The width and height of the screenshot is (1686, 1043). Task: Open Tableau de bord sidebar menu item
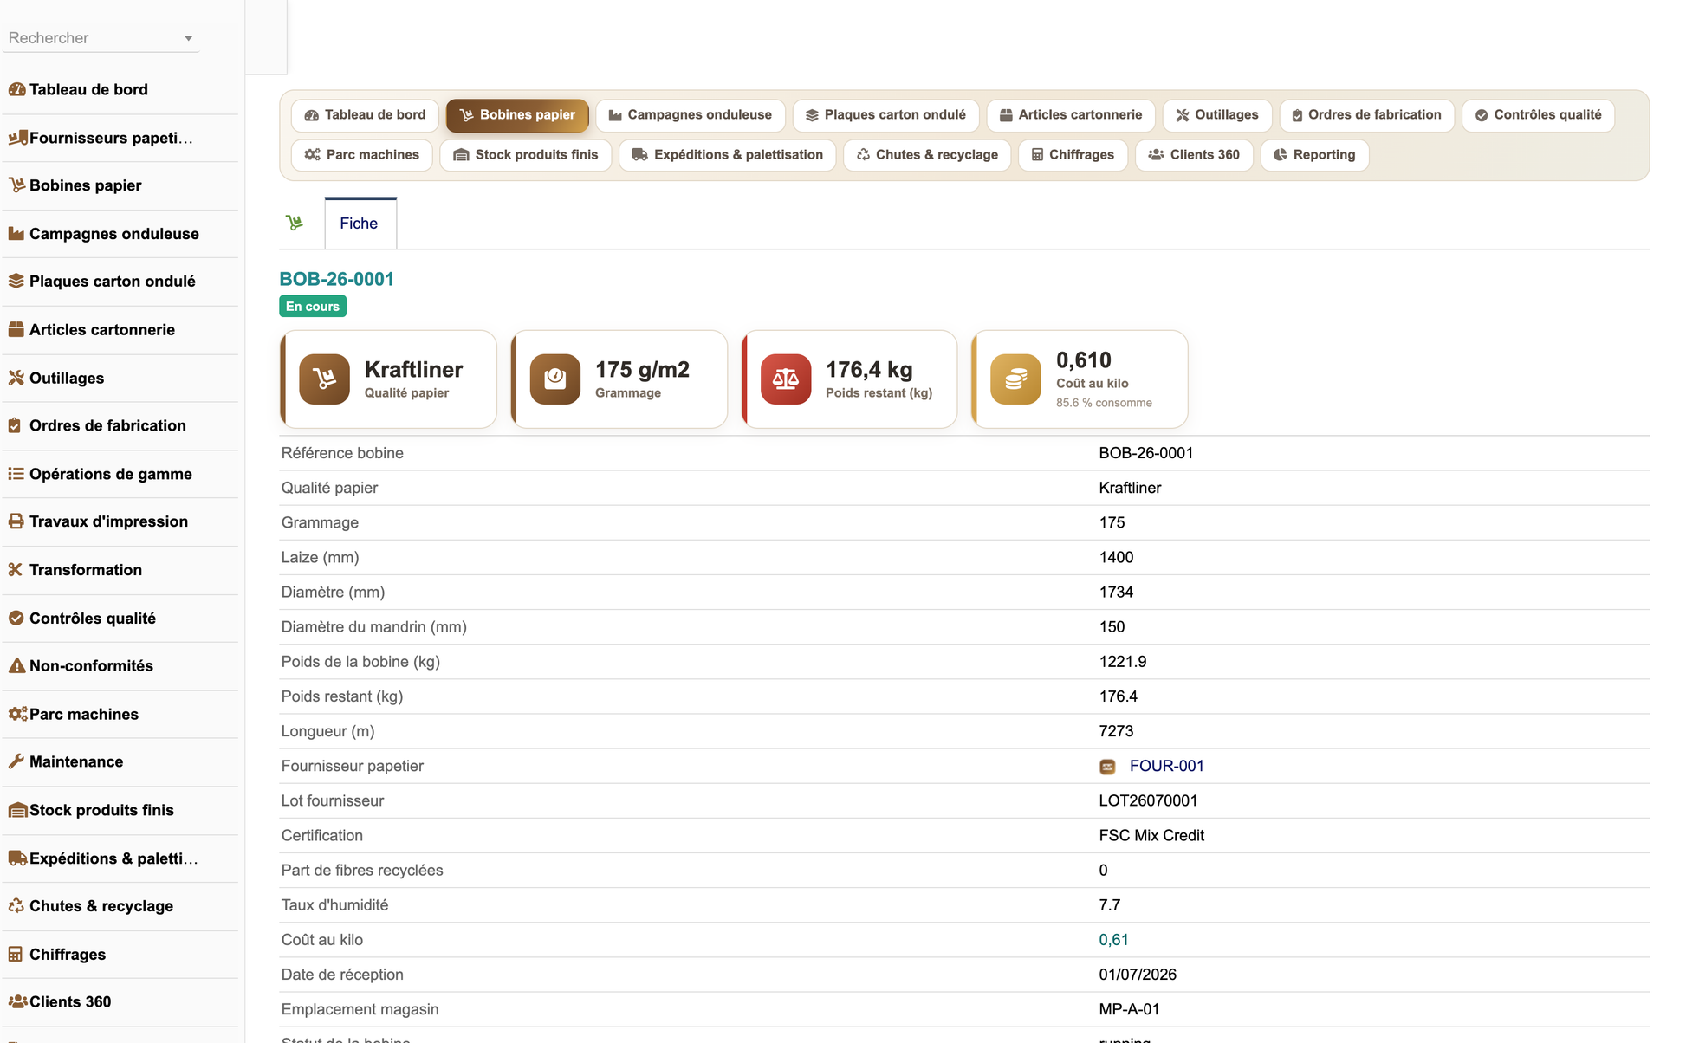[x=120, y=89]
